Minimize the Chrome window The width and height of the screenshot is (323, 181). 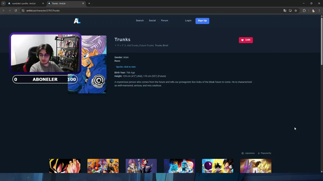click(304, 4)
